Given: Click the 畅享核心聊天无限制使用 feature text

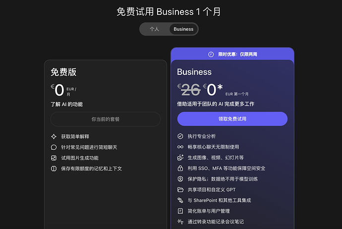Looking at the screenshot, I should (x=213, y=147).
